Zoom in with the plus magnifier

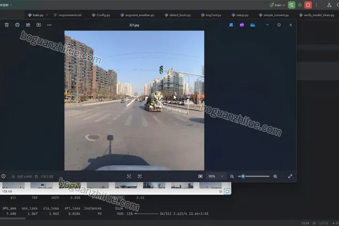coord(275,177)
